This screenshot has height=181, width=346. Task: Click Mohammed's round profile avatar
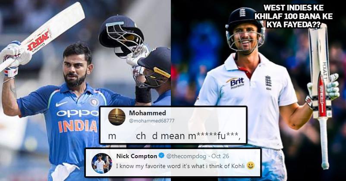click(117, 117)
